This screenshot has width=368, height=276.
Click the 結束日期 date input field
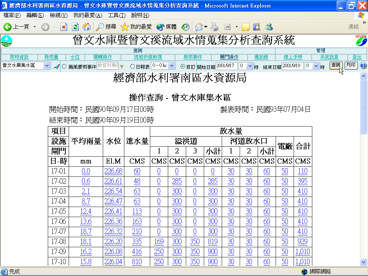point(293,66)
